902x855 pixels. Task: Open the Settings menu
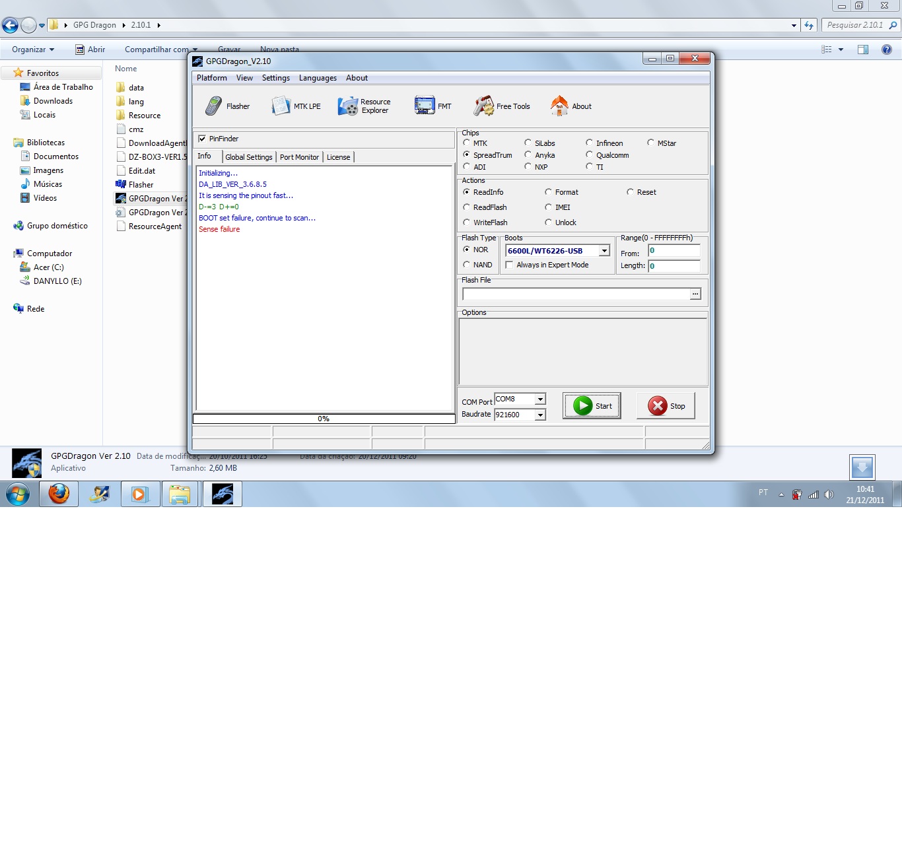click(276, 78)
